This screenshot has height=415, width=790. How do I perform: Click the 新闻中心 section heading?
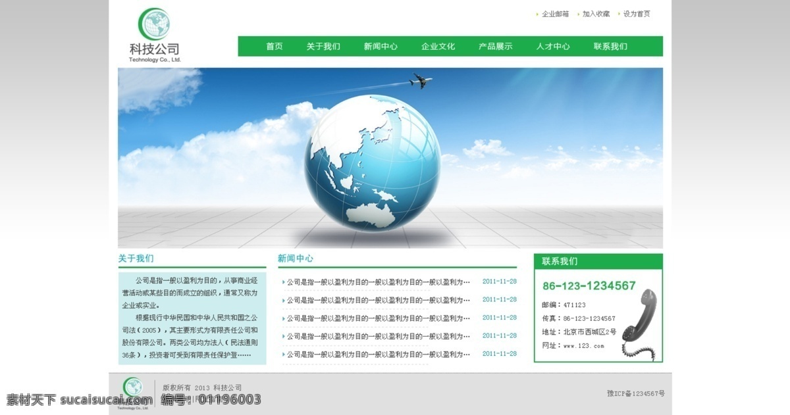[x=296, y=258]
